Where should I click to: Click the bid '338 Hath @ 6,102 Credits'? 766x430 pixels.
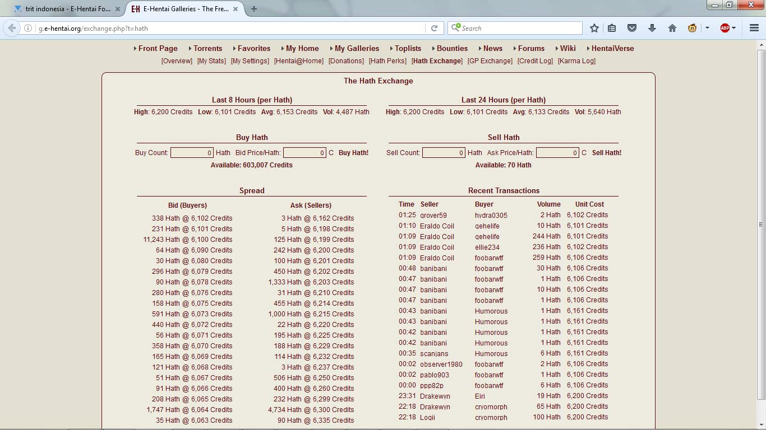pos(192,218)
